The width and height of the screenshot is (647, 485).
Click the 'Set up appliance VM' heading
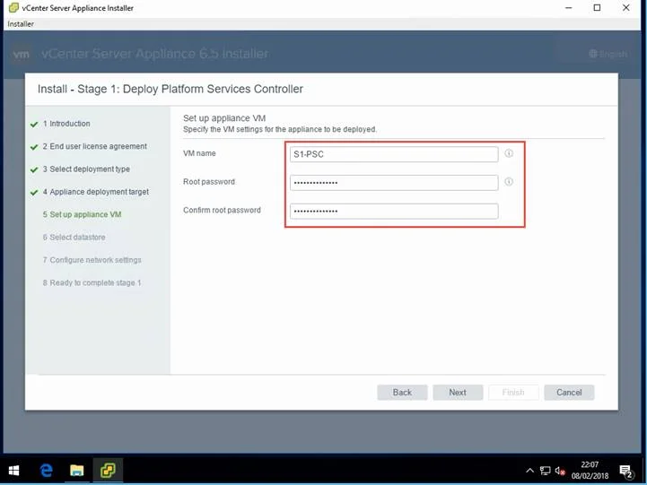click(x=224, y=117)
